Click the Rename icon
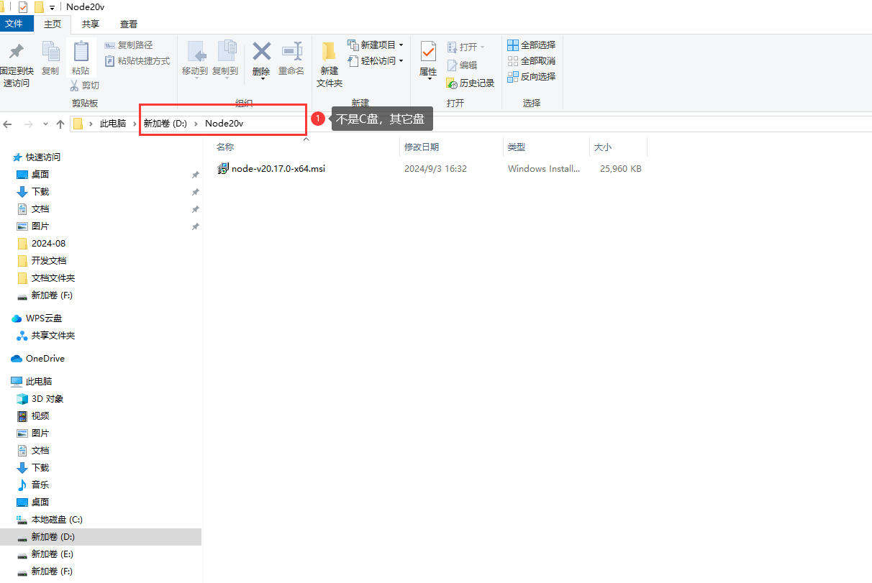Screen dimensions: 872x583 point(291,51)
